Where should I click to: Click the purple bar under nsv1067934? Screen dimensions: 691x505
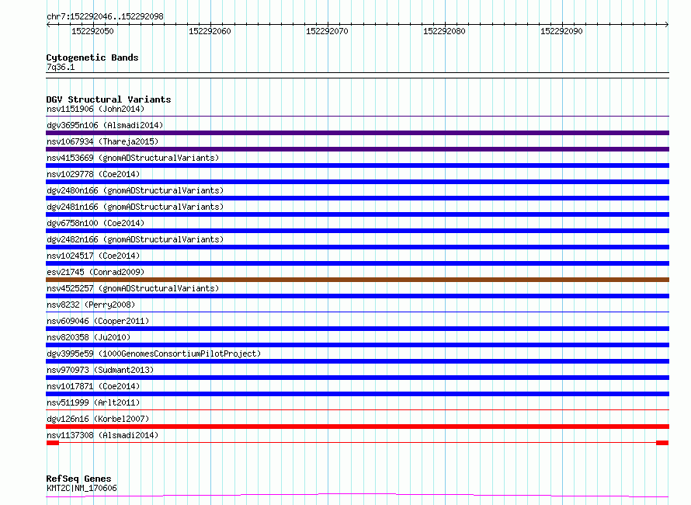click(x=357, y=149)
